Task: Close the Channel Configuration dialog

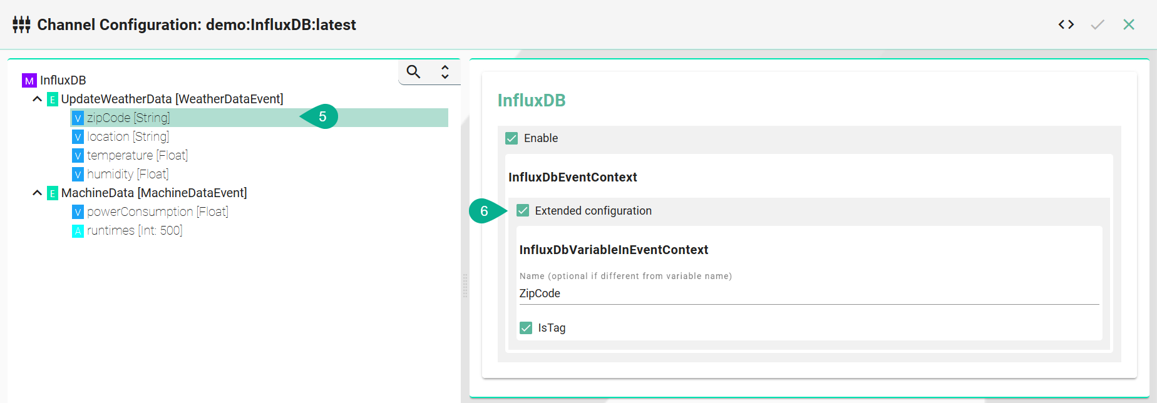Action: [1128, 24]
